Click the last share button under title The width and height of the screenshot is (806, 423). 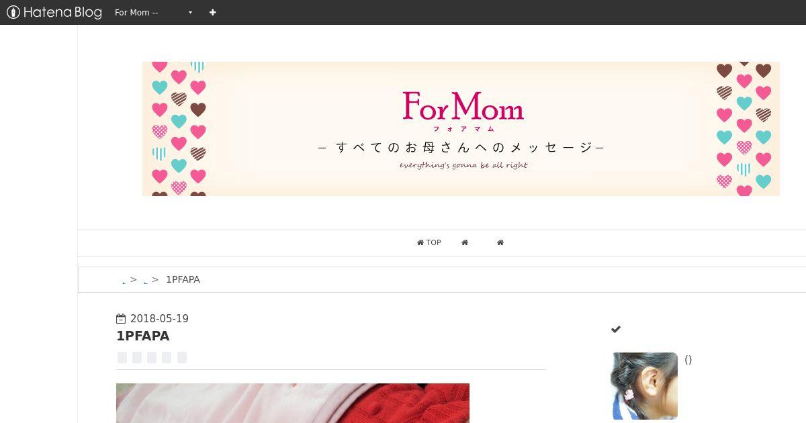(x=182, y=357)
